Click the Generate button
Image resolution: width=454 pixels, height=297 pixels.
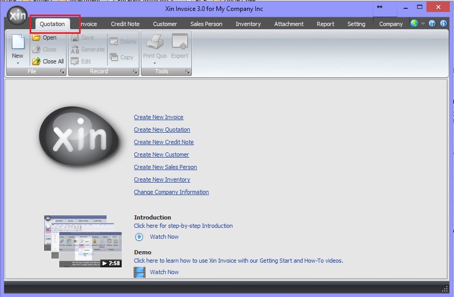88,49
